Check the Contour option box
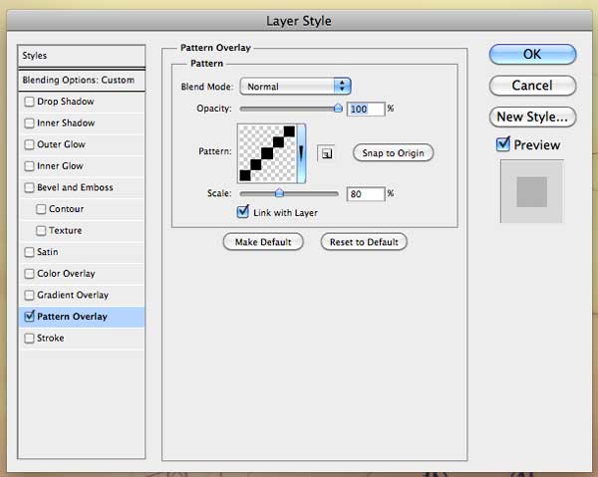This screenshot has width=598, height=477. 41,209
